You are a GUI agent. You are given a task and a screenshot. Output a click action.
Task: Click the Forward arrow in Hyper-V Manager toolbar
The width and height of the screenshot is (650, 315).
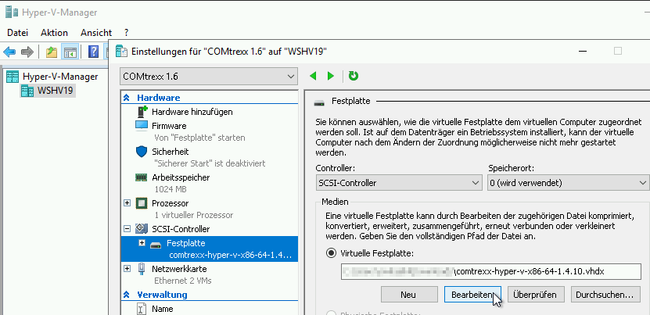coord(27,52)
